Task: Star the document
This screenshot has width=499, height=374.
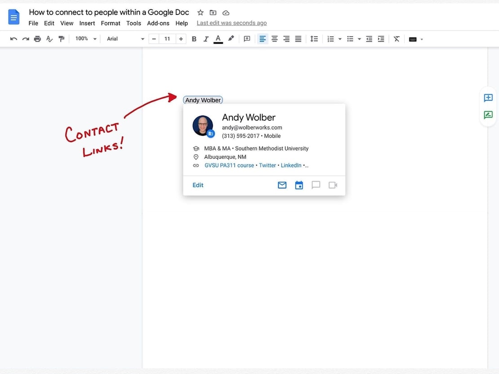Action: tap(200, 13)
